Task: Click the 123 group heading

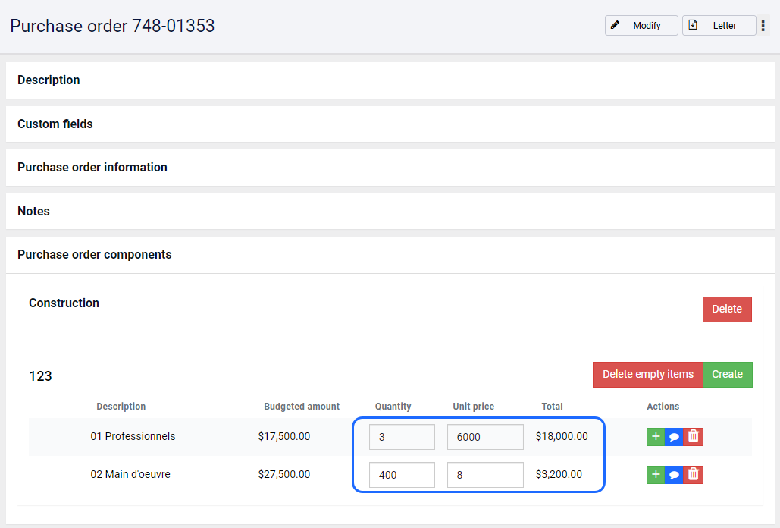Action: pos(40,376)
